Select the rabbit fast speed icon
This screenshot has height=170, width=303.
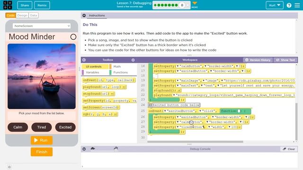(116, 148)
